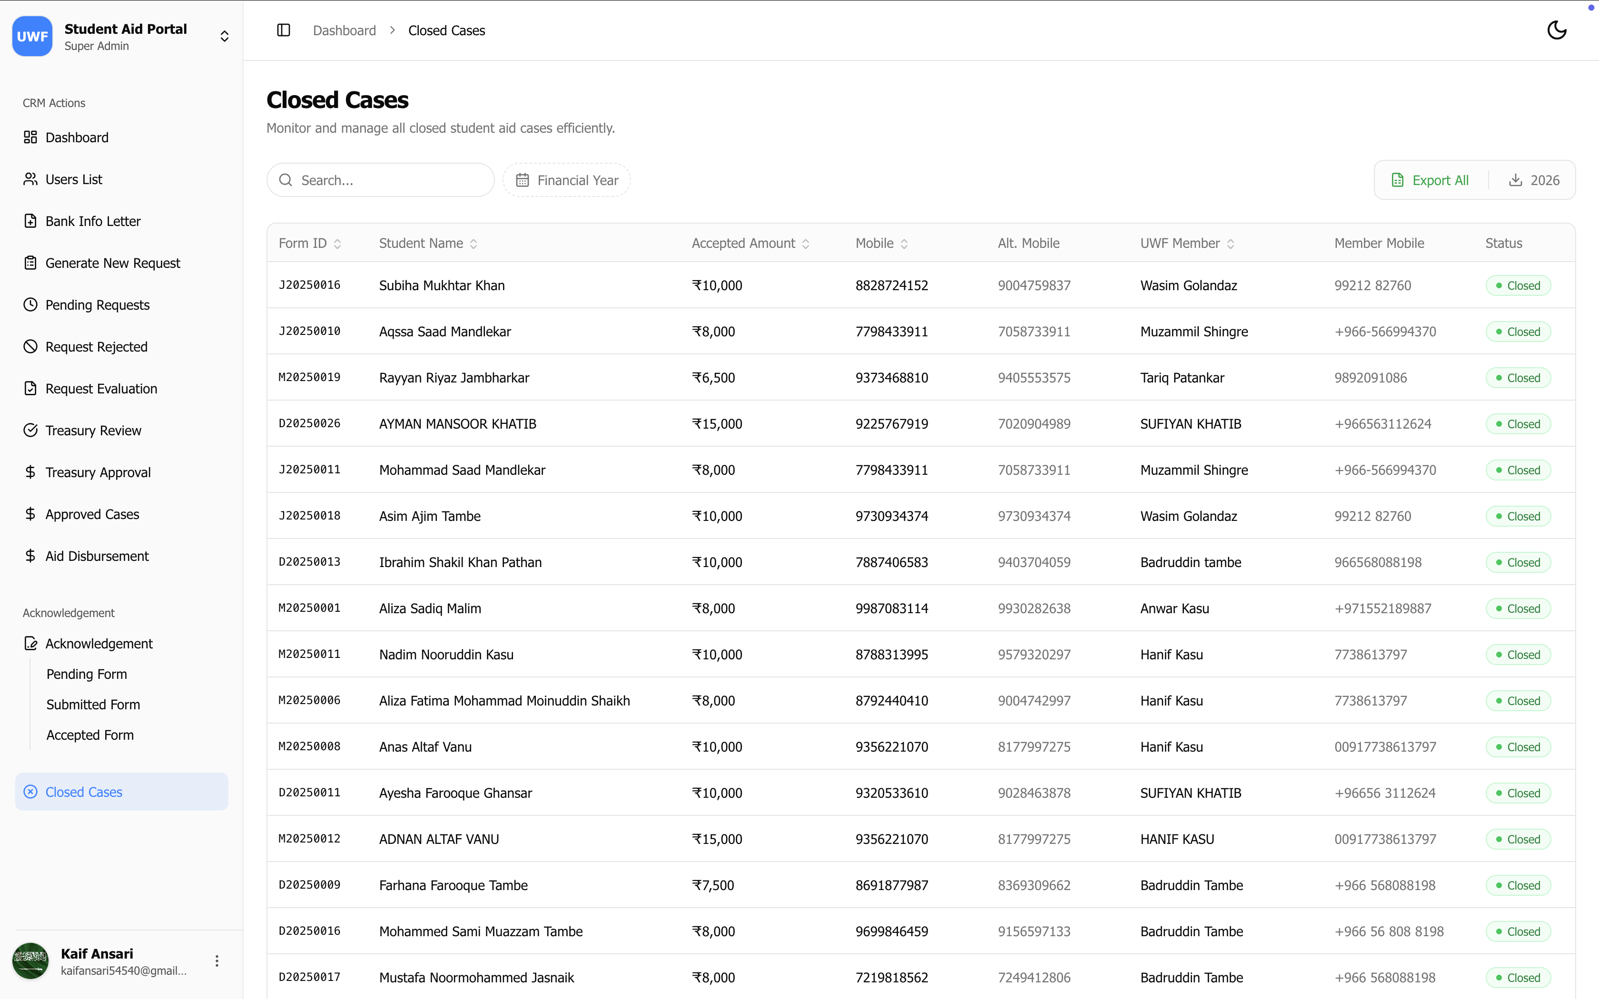
Task: Sort table by Accepted Amount column
Action: coord(750,243)
